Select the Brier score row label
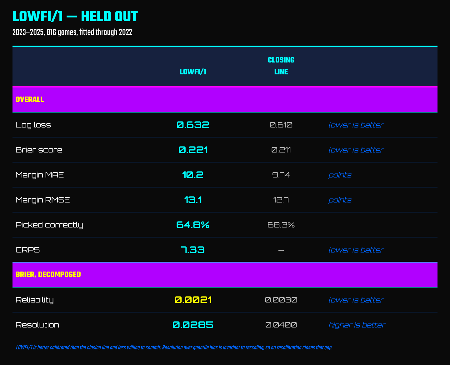450x365 pixels. pos(39,150)
